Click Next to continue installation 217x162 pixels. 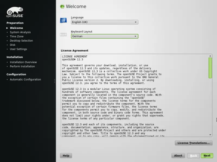pyautogui.click(x=207, y=156)
